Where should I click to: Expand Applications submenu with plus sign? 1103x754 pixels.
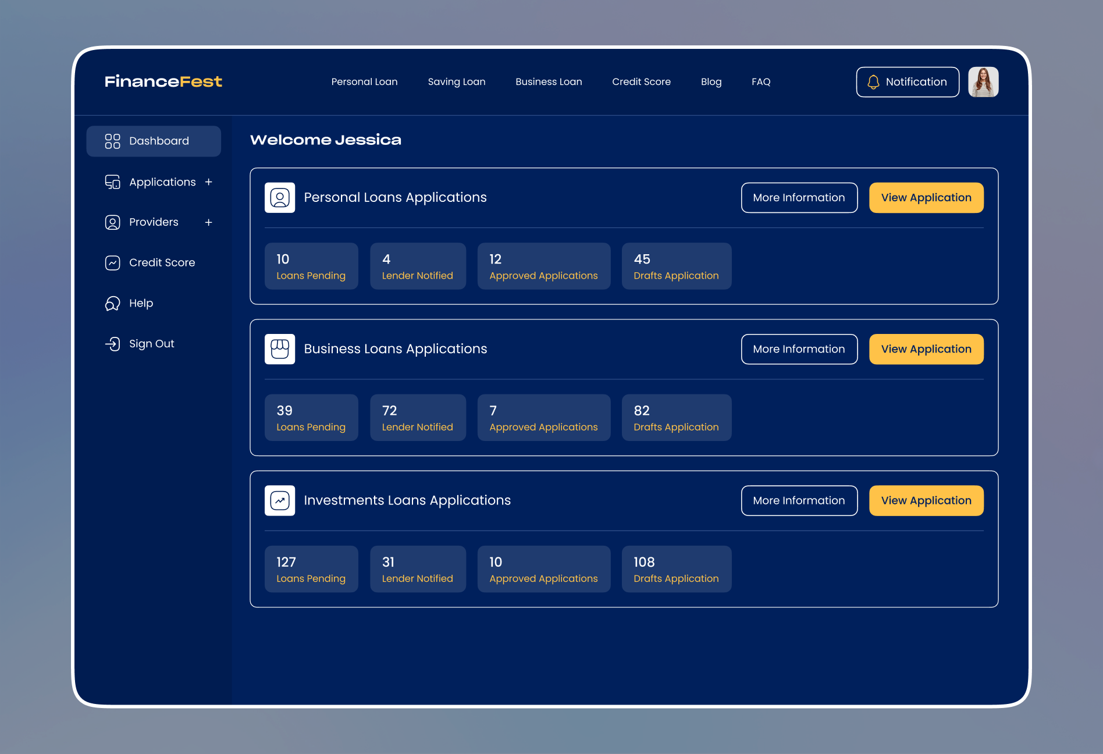click(x=209, y=182)
